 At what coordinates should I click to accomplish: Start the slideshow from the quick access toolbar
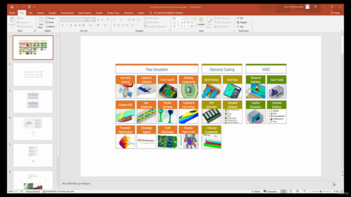[x=29, y=7]
